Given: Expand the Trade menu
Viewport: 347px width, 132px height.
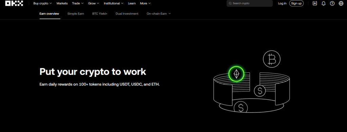Looking at the screenshot, I should 78,3.
